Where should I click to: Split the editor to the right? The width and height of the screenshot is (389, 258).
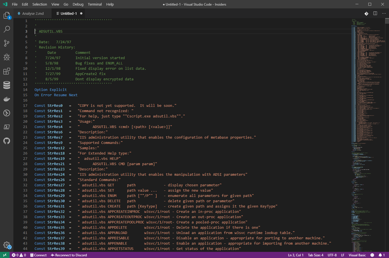(x=375, y=14)
